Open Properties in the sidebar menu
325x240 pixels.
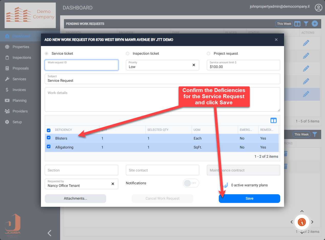pos(21,47)
